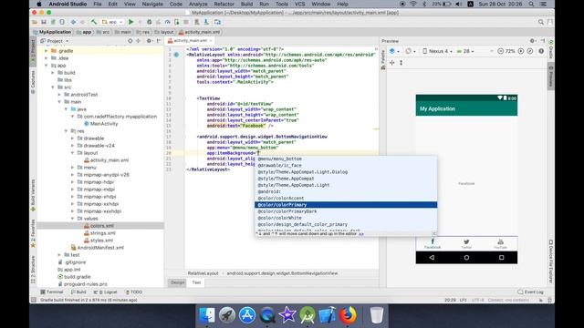Viewport: 584px width, 328px height.
Task: Toggle pan mode icon in Preview
Action: pos(391,63)
